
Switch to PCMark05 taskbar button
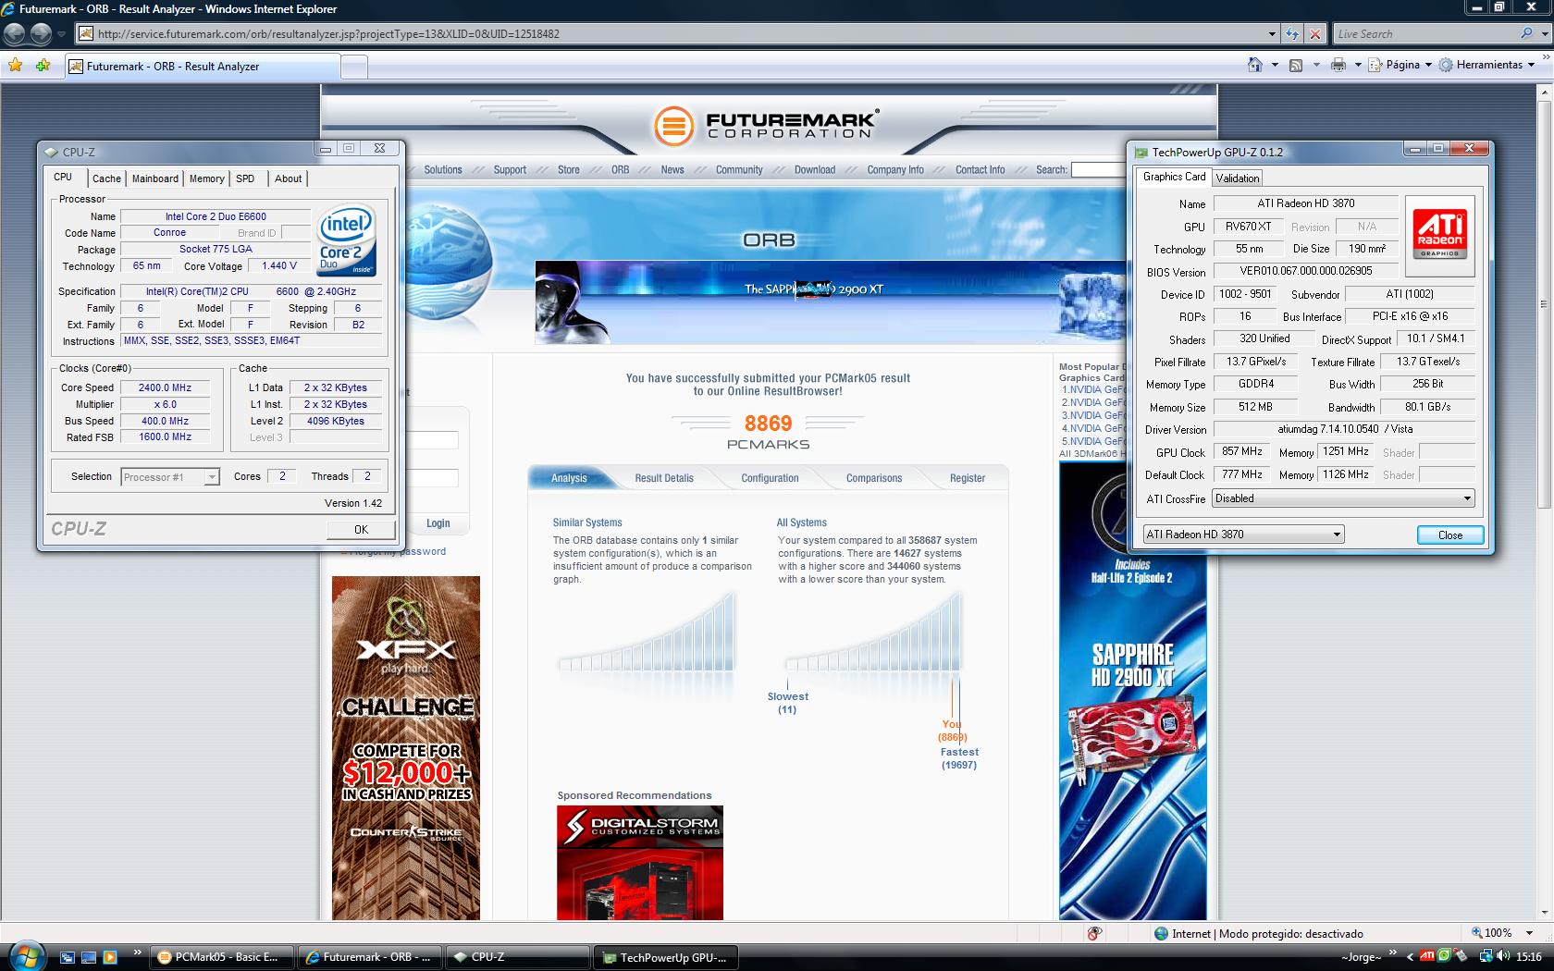[223, 957]
